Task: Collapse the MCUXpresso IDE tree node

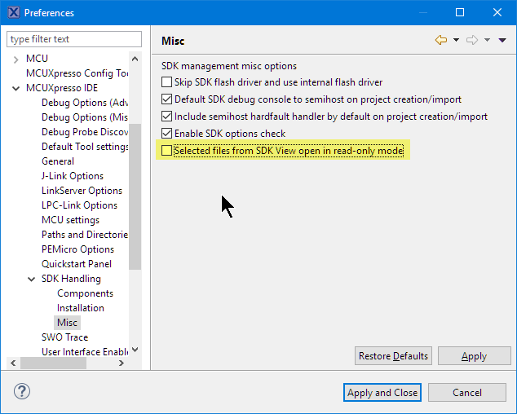Action: [x=16, y=88]
